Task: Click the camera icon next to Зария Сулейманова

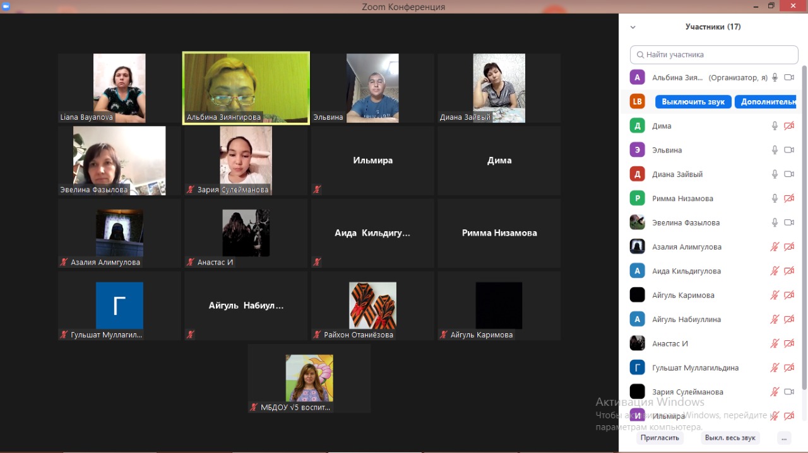Action: [x=788, y=392]
